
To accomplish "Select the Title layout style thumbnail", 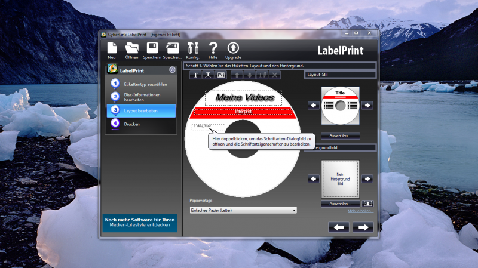I will point(340,106).
